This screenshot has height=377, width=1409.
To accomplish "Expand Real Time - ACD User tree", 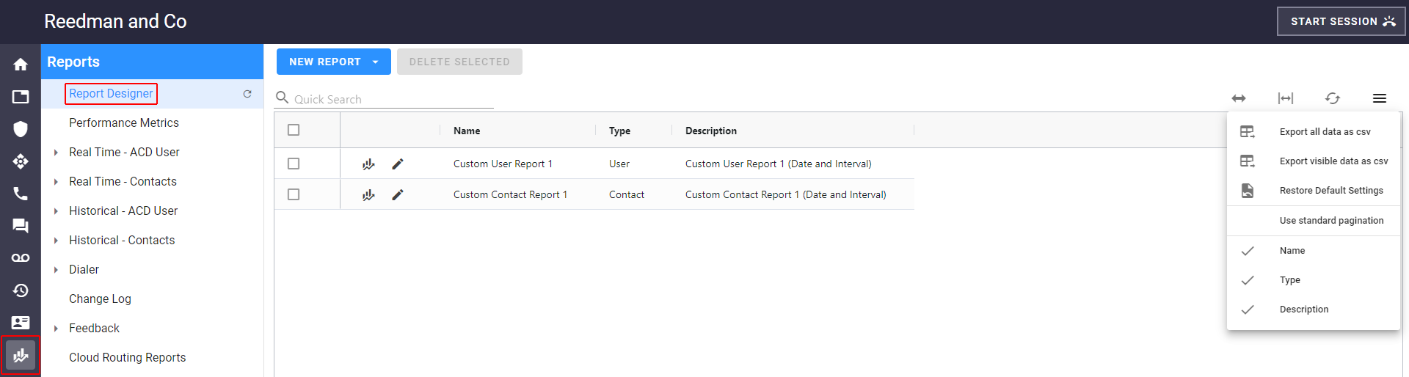I will coord(56,153).
